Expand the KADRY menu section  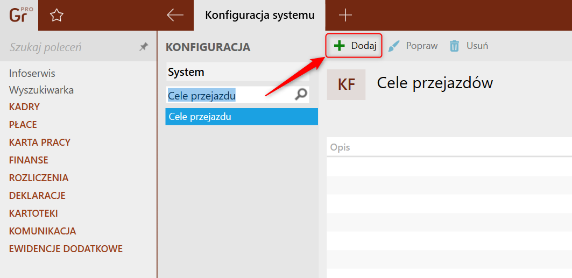pos(24,107)
